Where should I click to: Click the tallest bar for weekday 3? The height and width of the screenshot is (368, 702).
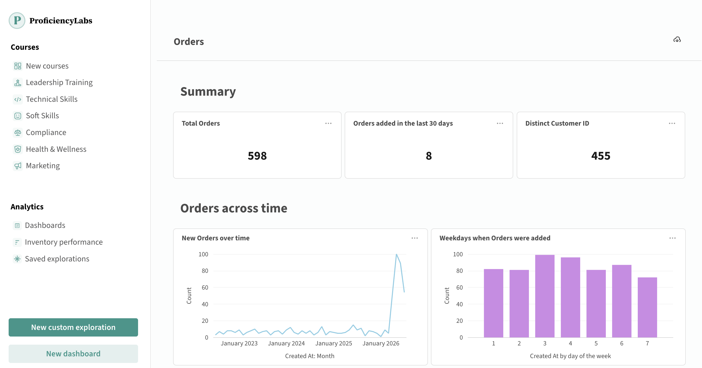pyautogui.click(x=545, y=296)
